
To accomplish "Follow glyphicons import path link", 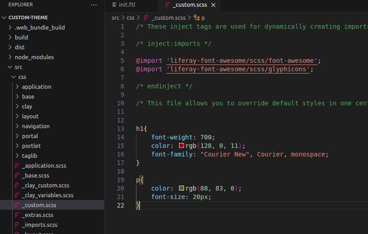I will [x=238, y=69].
